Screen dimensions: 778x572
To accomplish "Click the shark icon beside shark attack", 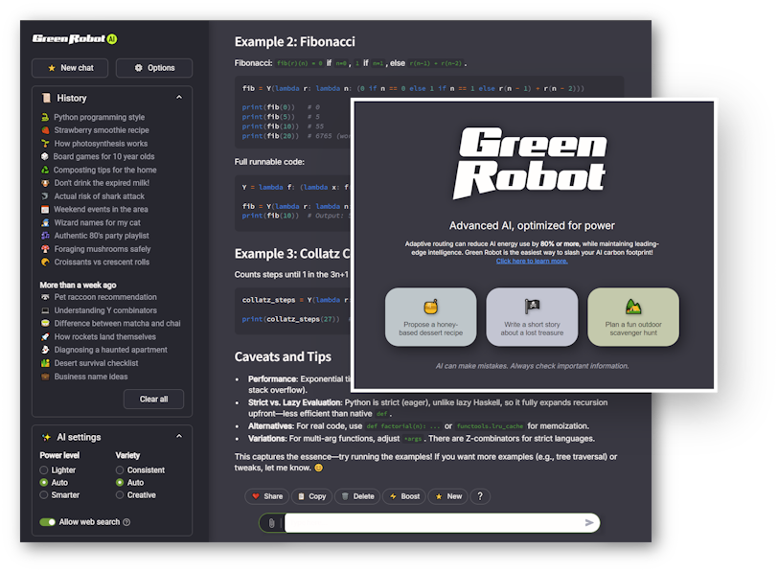I will (45, 196).
